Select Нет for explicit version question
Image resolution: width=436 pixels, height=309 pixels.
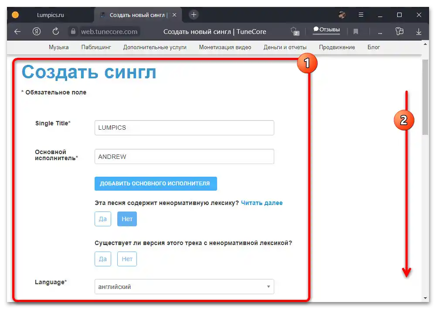pos(127,259)
